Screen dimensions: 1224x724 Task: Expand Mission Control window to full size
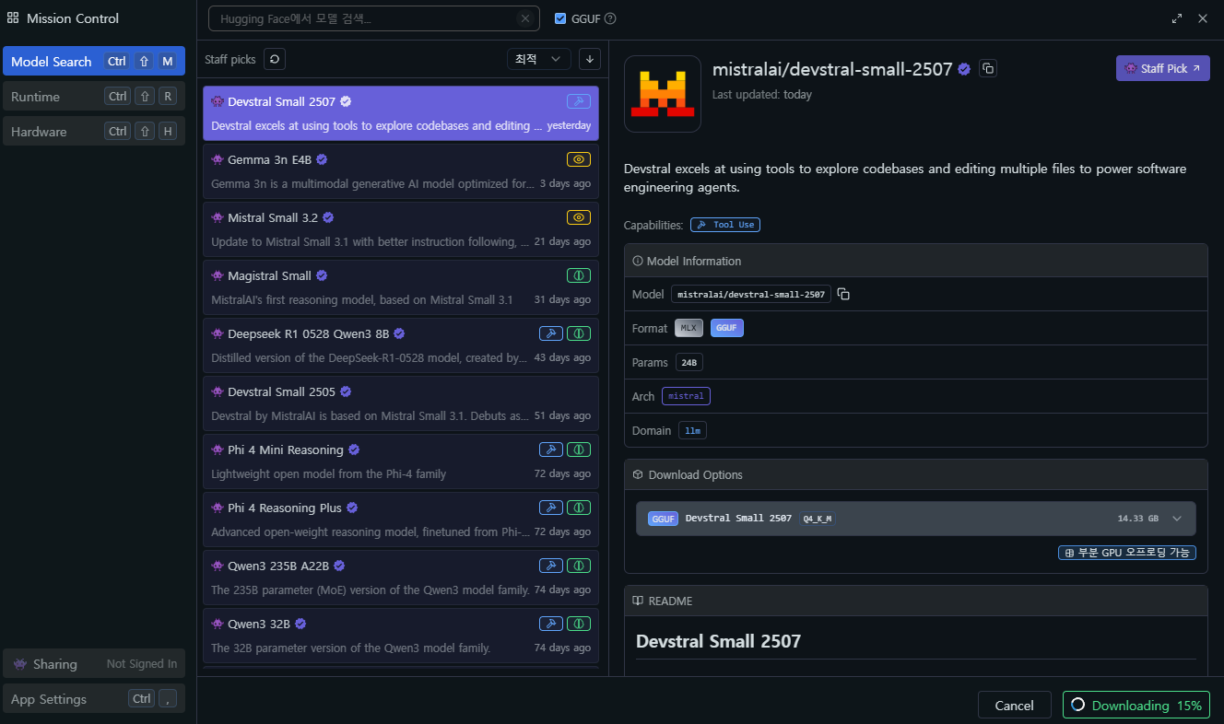click(1177, 18)
